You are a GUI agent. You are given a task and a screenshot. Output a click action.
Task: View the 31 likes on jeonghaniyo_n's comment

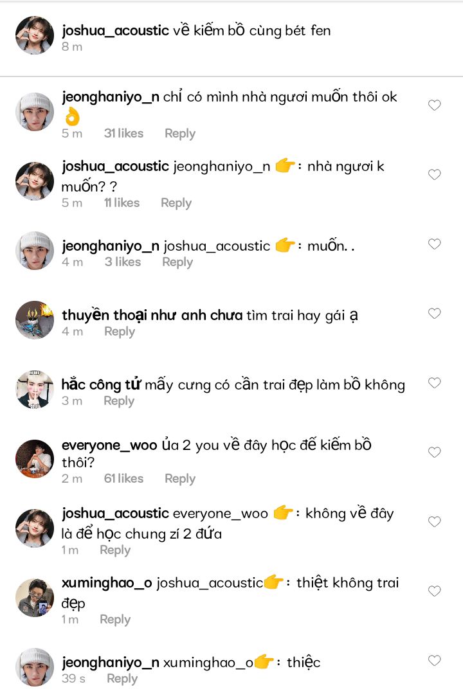(x=123, y=133)
